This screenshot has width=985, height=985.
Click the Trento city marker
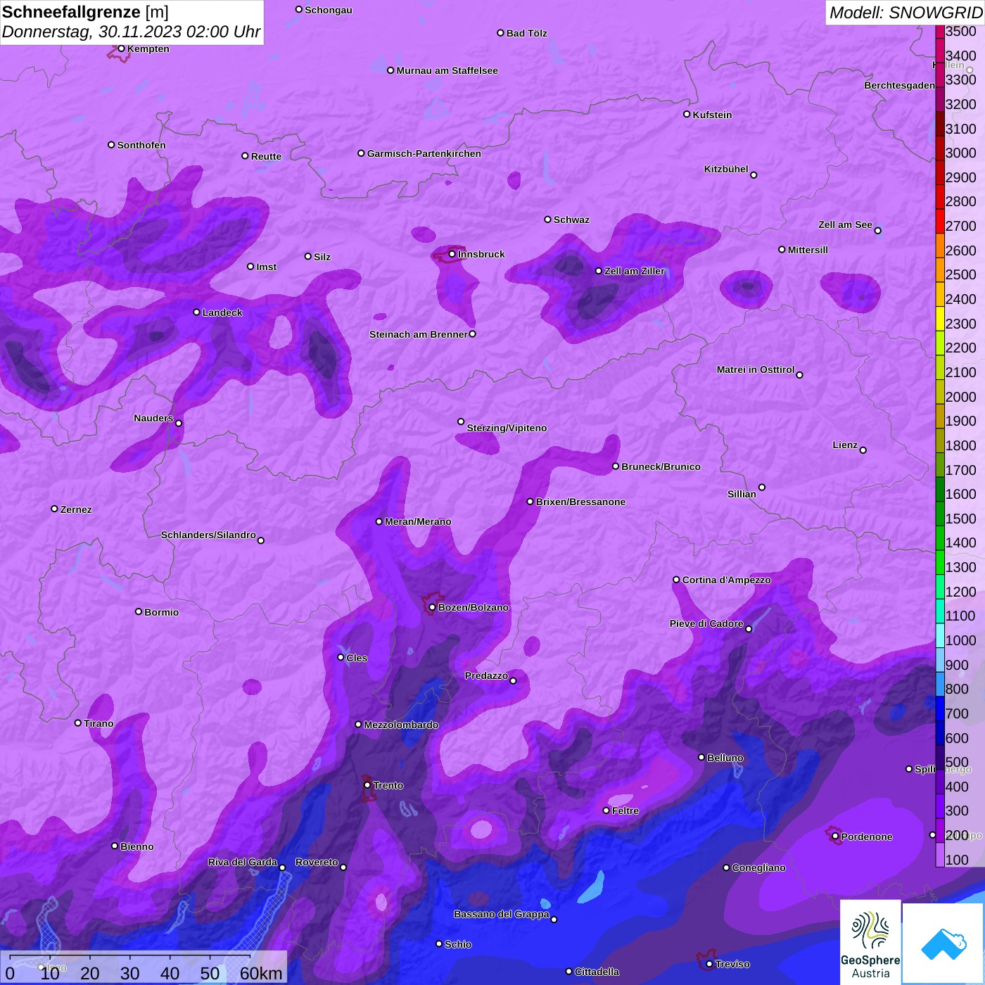coord(367,785)
